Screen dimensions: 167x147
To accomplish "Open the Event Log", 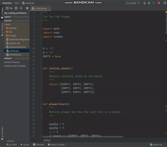I will (x=156, y=145).
